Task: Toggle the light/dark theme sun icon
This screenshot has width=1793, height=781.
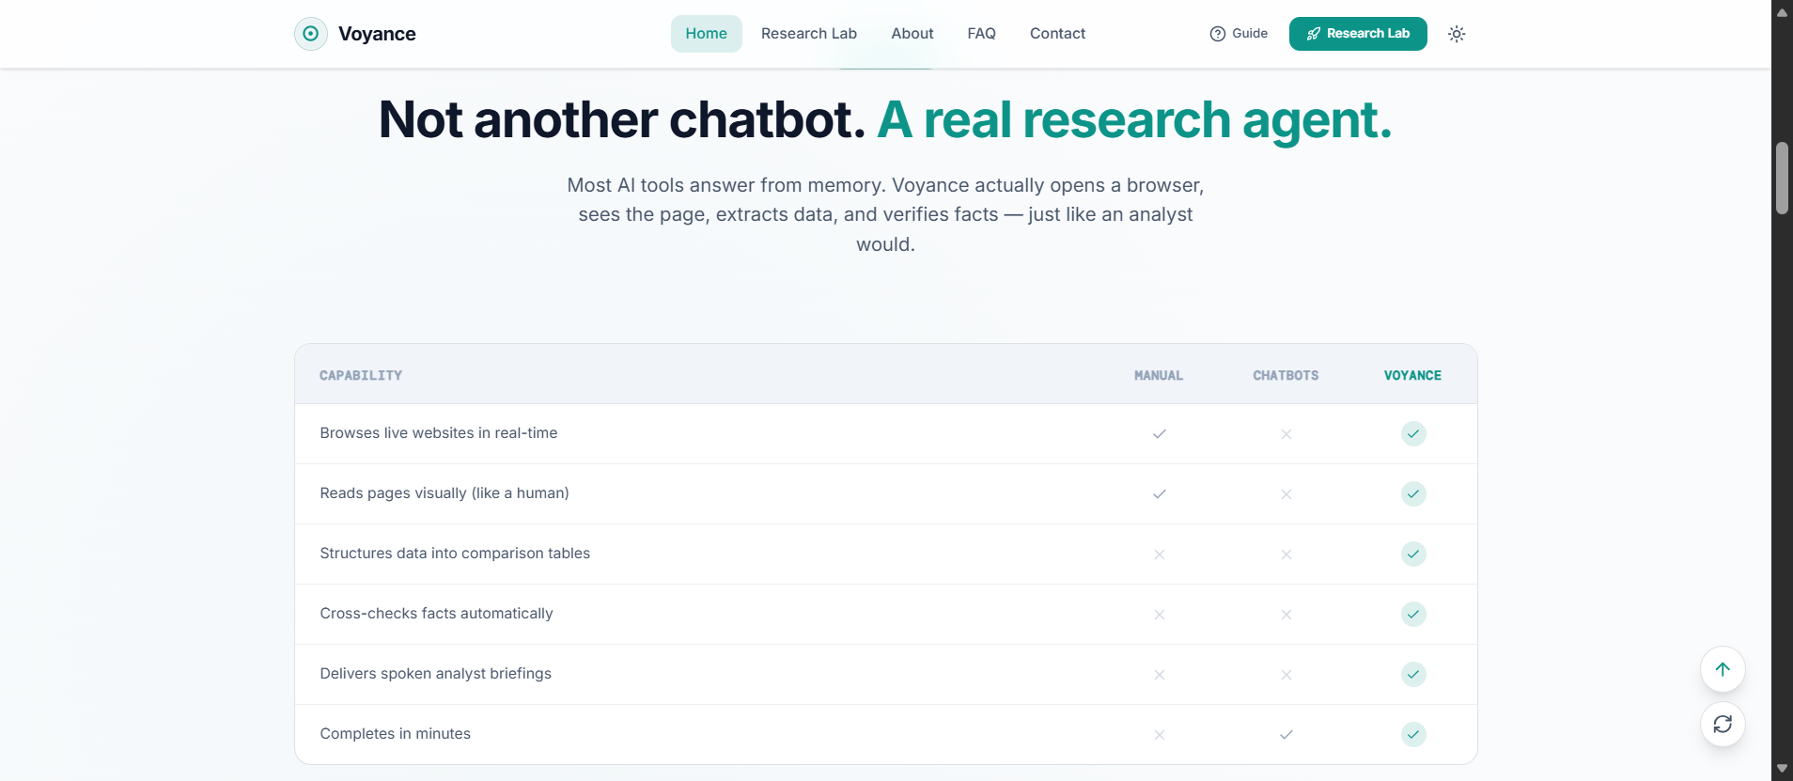Action: [x=1457, y=34]
